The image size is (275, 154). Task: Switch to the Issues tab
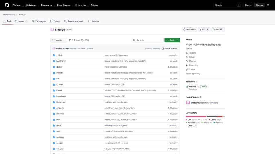(x=21, y=21)
